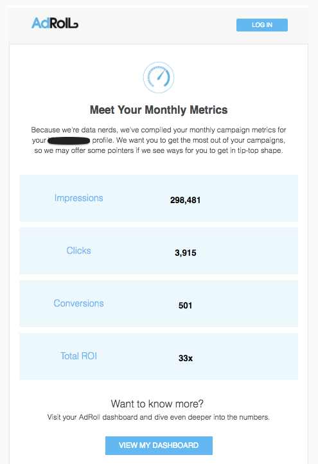Click the 33x ROI value

[x=186, y=359]
